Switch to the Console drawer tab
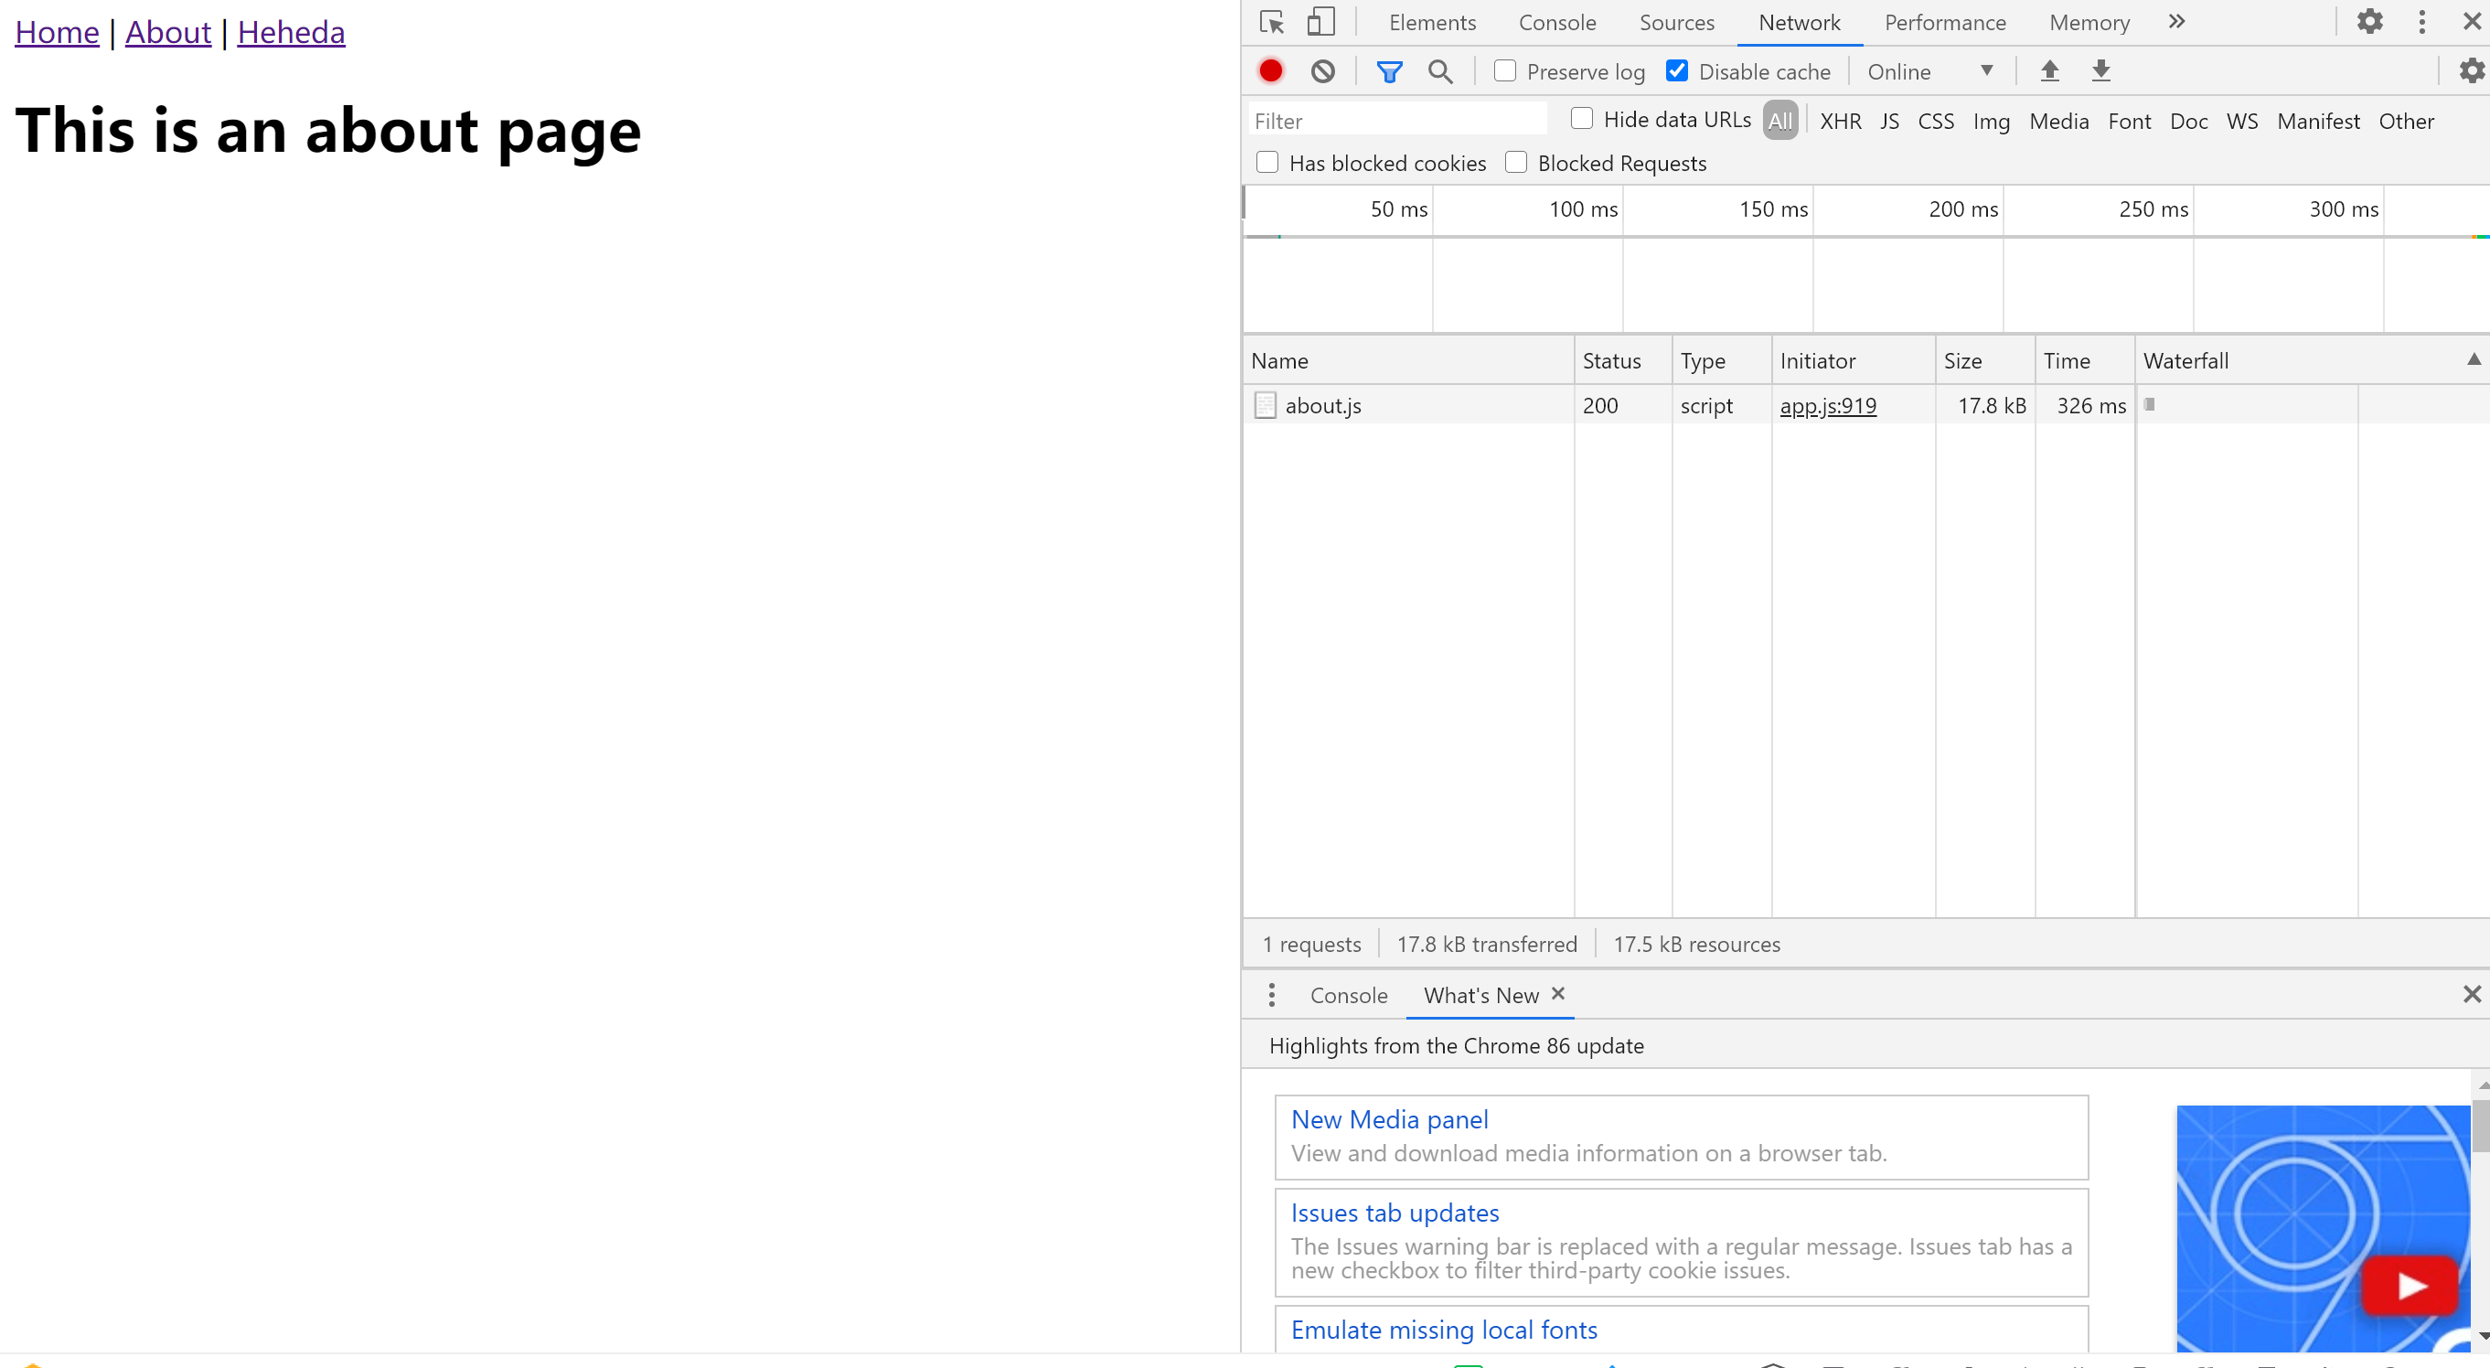The width and height of the screenshot is (2490, 1368). tap(1349, 995)
